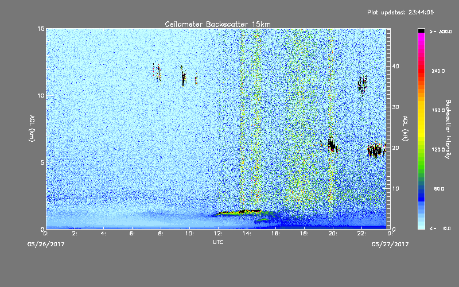Click the black cloud echo near 20 UTC
The width and height of the screenshot is (459, 287).
coord(332,145)
